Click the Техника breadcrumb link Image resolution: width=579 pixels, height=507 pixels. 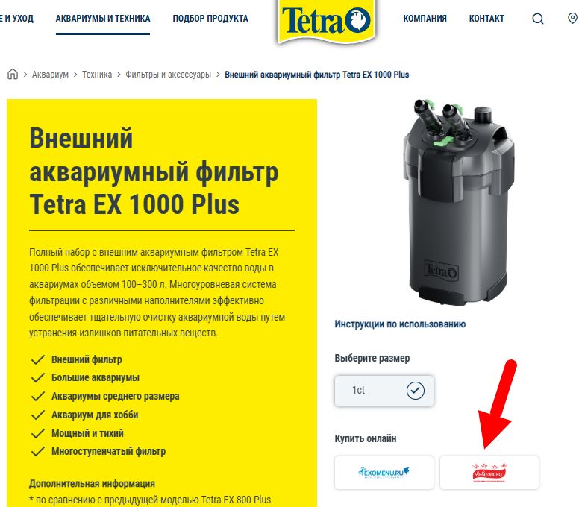pos(97,75)
